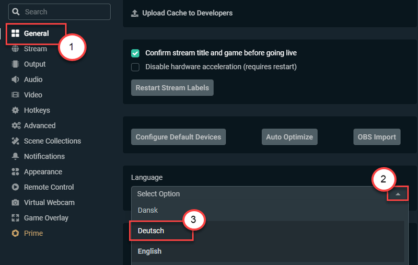Focus the settings Search field
418x265 pixels.
(60, 11)
